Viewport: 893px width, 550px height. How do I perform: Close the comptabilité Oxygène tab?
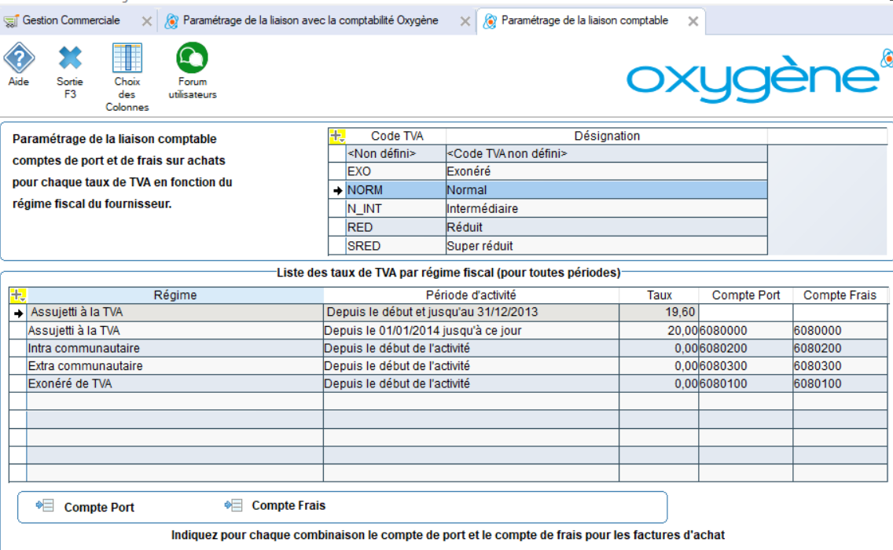465,21
